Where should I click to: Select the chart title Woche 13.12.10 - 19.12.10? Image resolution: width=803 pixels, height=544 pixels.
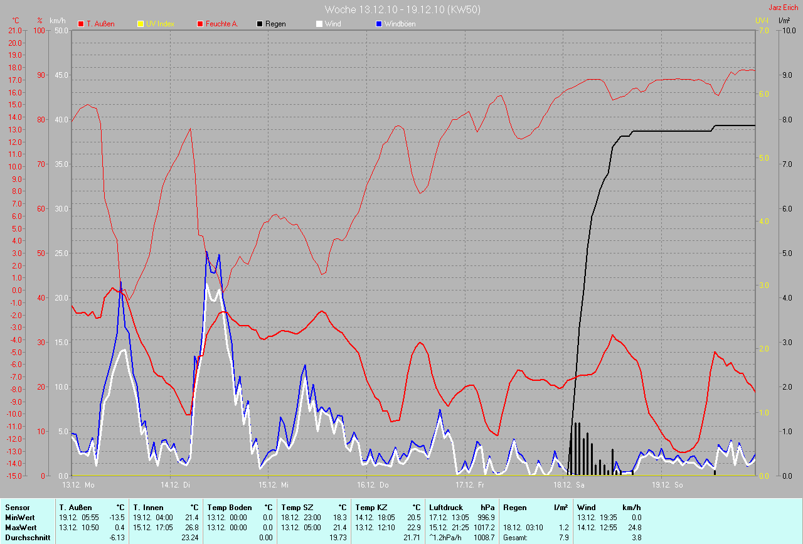click(x=403, y=9)
